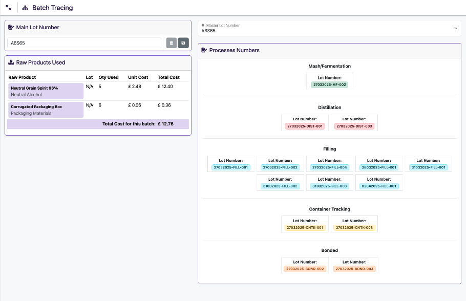This screenshot has height=301, width=466.
Task: Open filling lot 31032025-FILL-003
Action: 330,186
